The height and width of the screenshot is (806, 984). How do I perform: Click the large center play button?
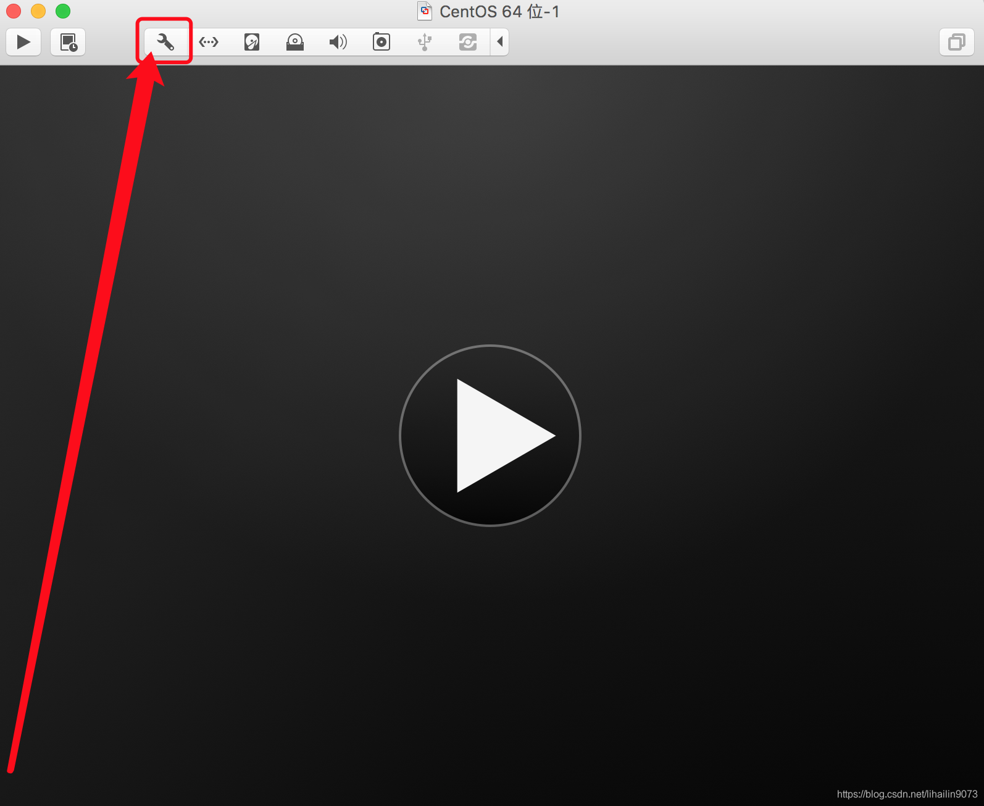[x=490, y=436]
